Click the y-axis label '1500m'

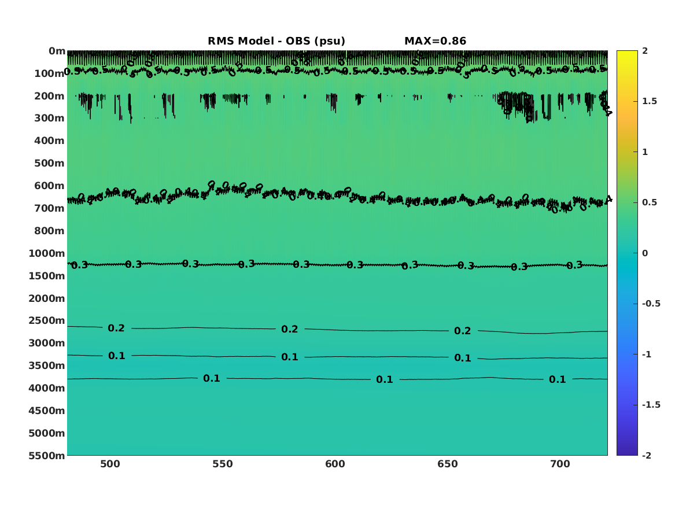click(47, 276)
